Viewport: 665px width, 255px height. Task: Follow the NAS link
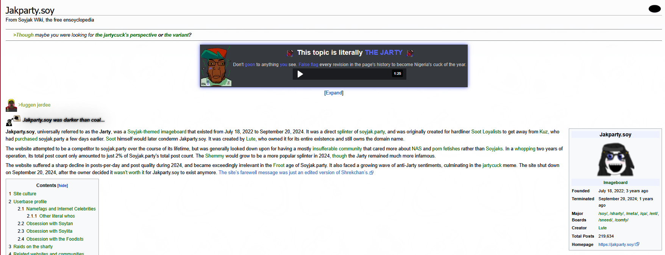pyautogui.click(x=417, y=149)
